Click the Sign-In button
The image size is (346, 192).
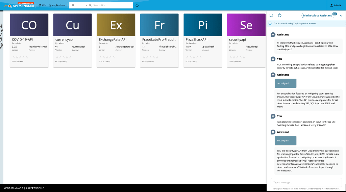(x=336, y=5)
